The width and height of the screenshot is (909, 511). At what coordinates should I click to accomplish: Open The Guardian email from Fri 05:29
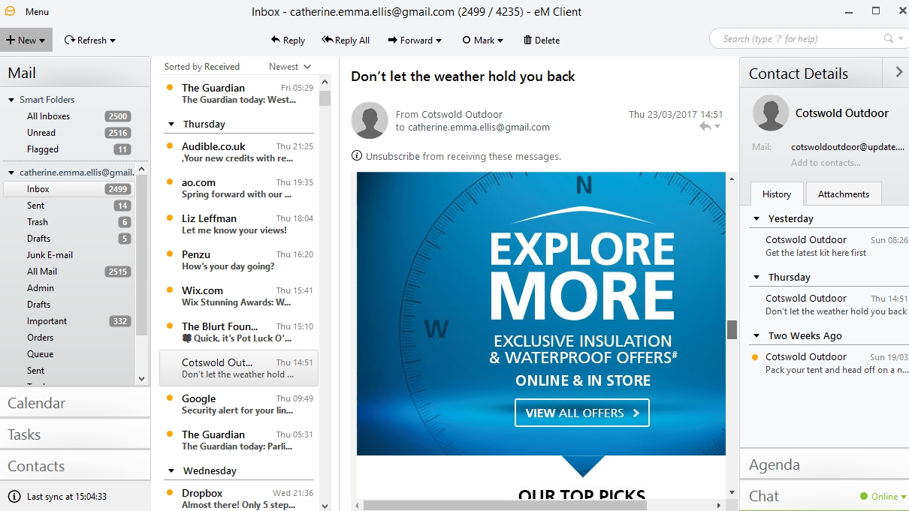239,94
